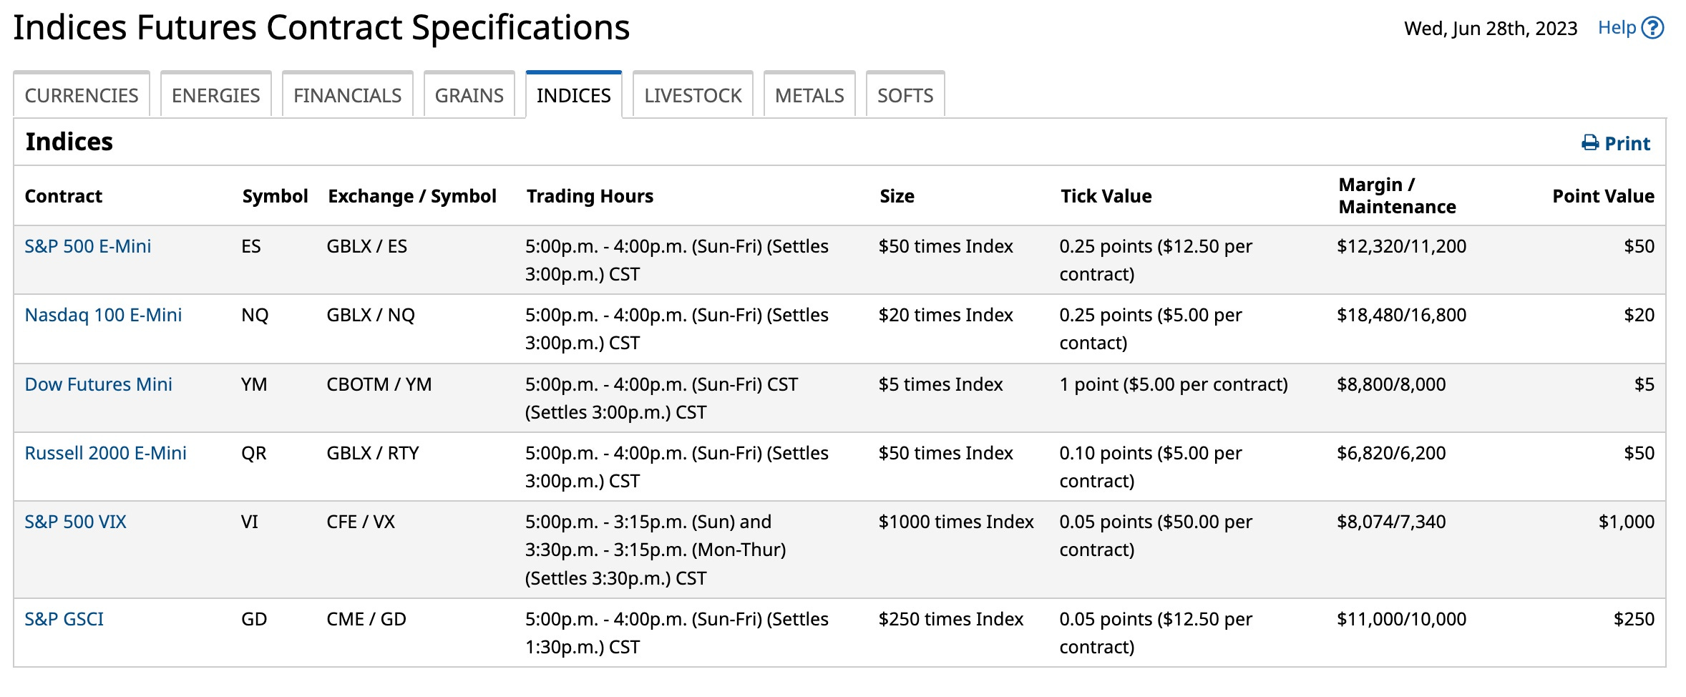Click the Indices Futures Contract Specifications title
Image resolution: width=1686 pixels, height=697 pixels.
point(321,28)
